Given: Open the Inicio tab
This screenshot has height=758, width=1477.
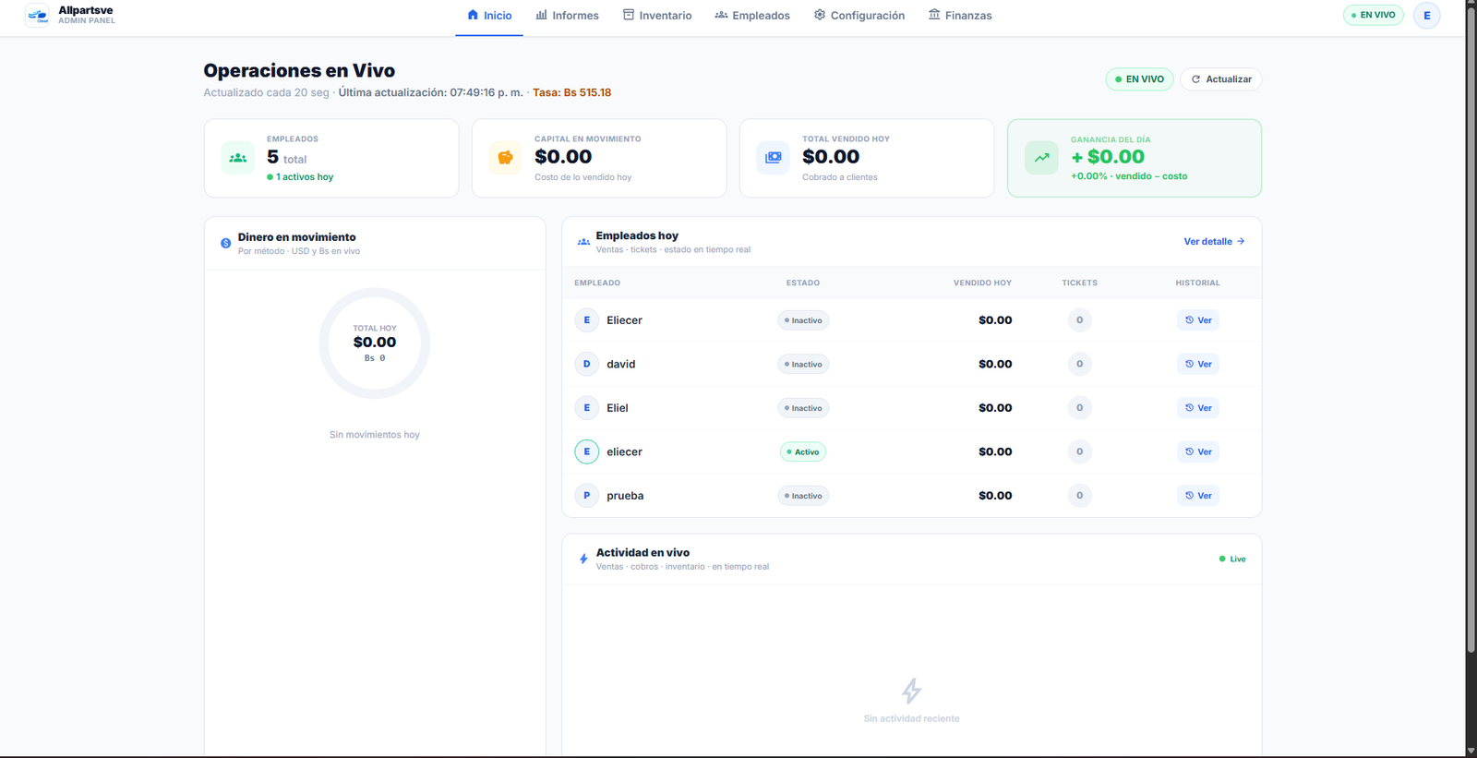Looking at the screenshot, I should (489, 16).
